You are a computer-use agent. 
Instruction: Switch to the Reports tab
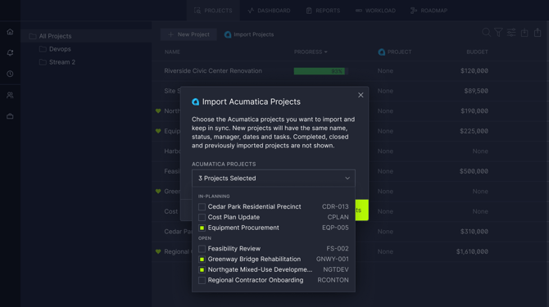(x=323, y=11)
